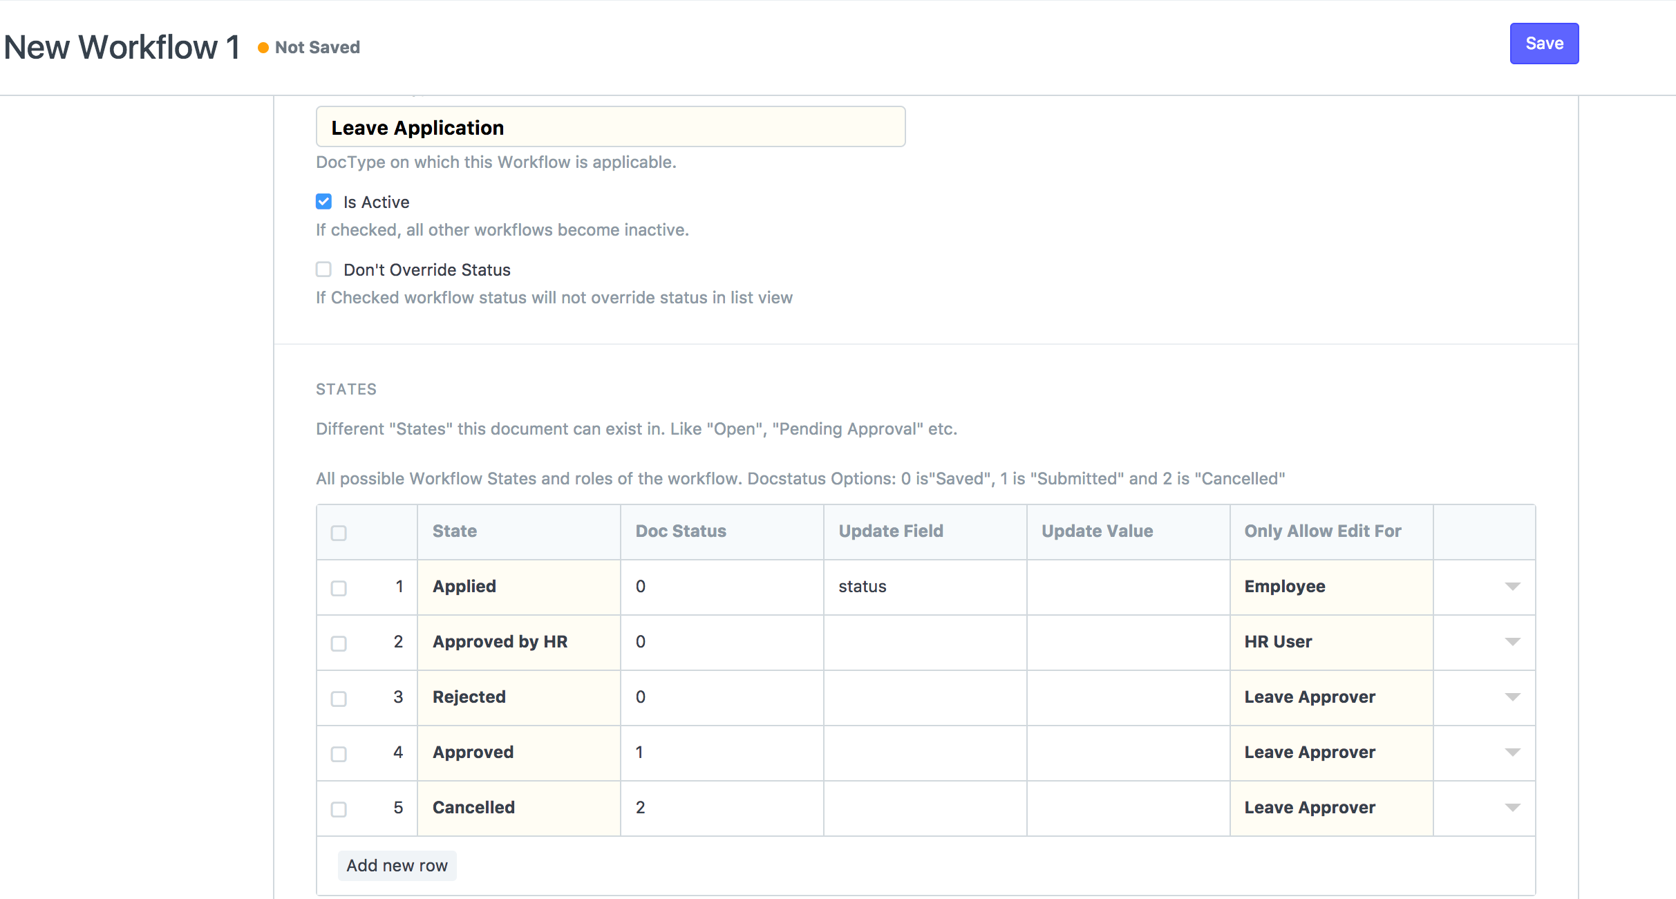The image size is (1676, 899).
Task: Edit the HR User role cell
Action: click(1330, 642)
